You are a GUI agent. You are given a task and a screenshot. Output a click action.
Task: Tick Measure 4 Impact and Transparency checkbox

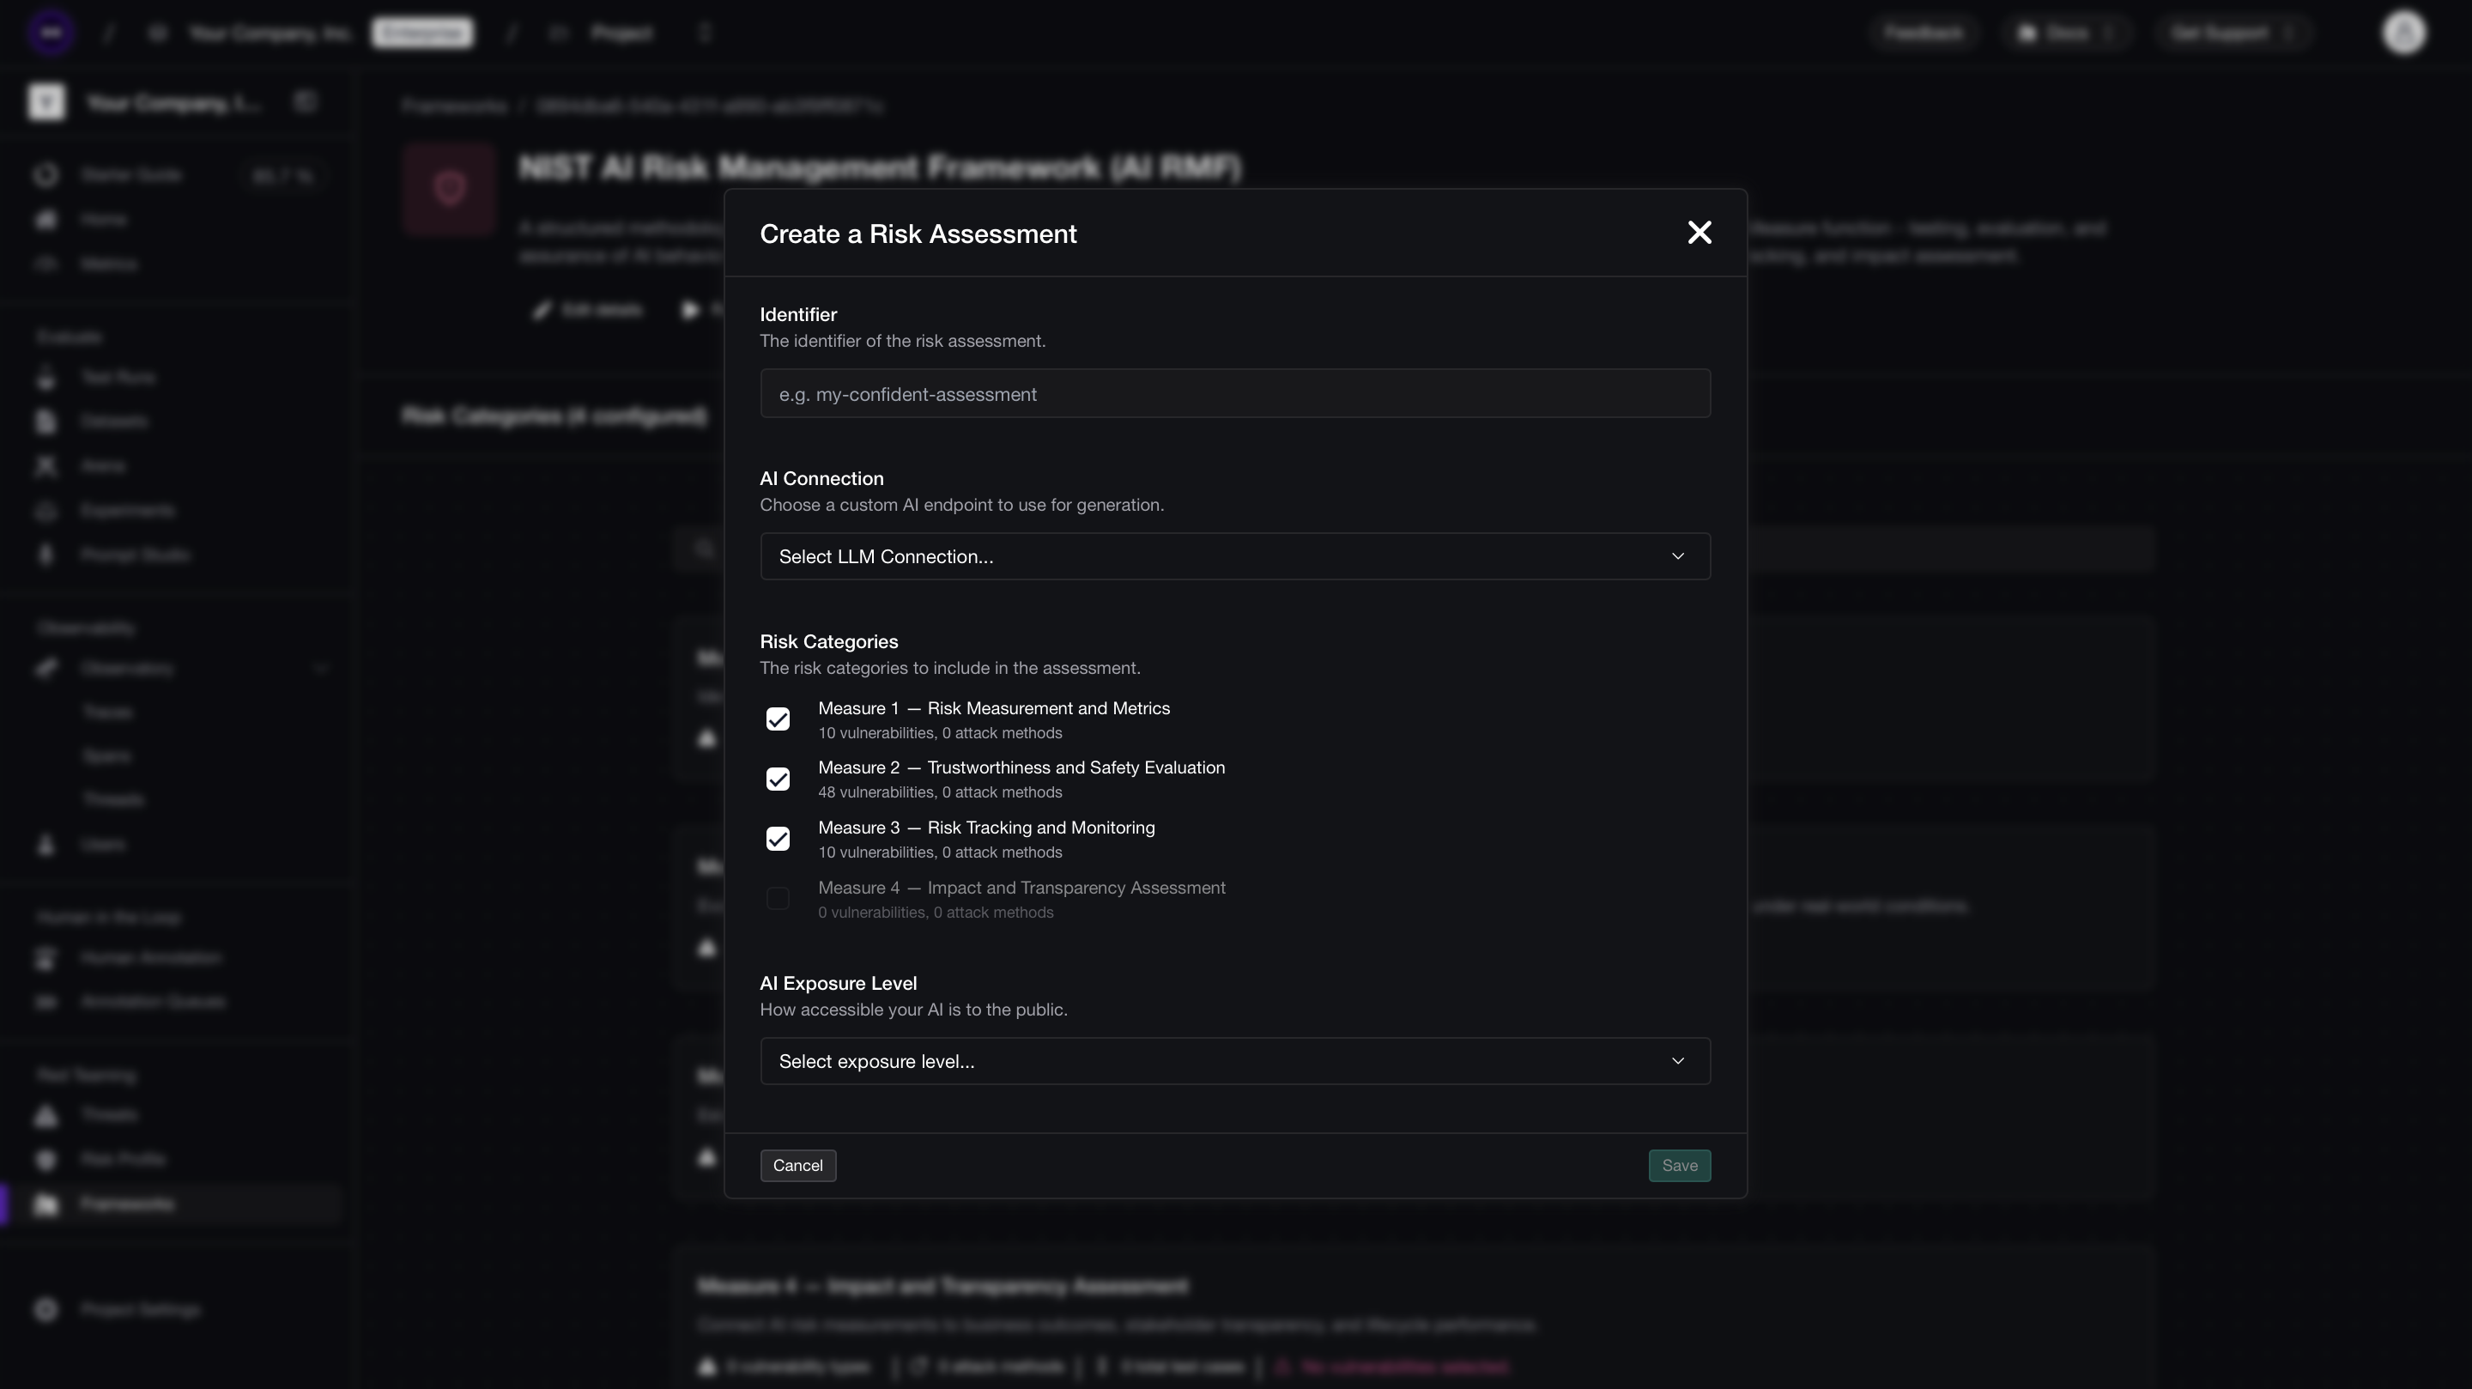(778, 899)
